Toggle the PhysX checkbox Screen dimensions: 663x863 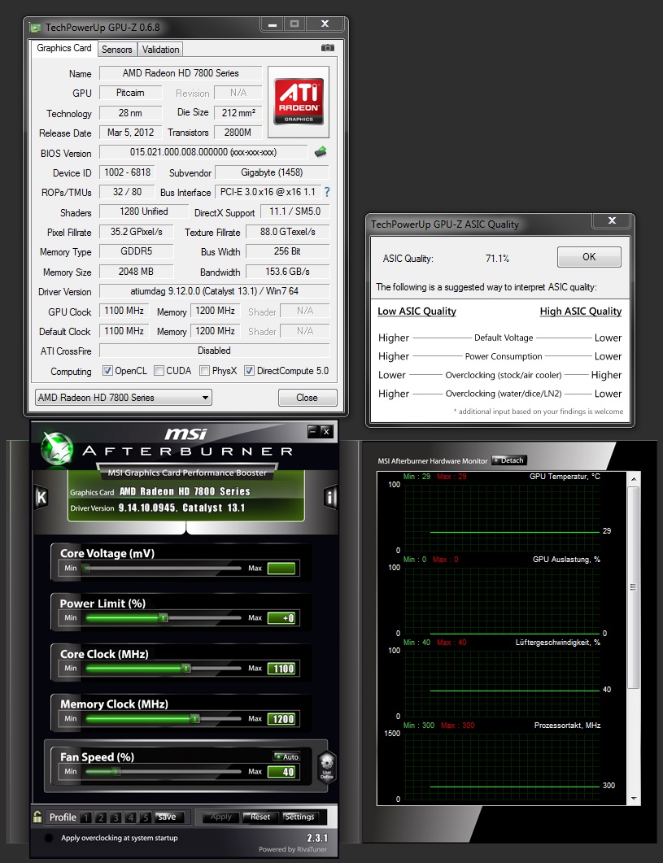tap(204, 370)
